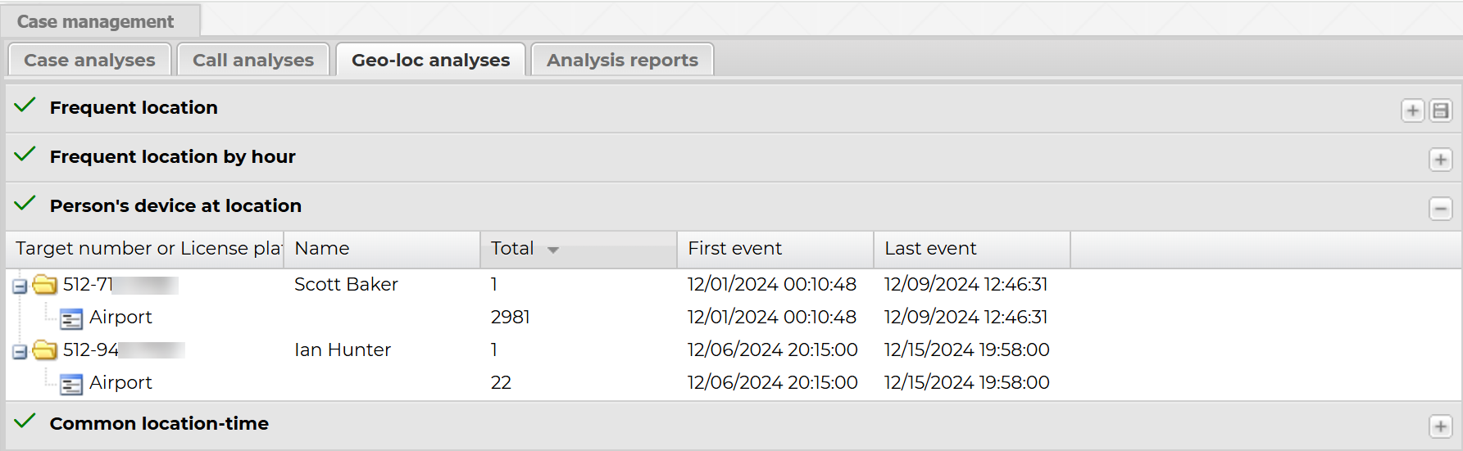Viewport: 1463px width, 451px height.
Task: Select the Airport row with total 2981
Action: tap(510, 317)
